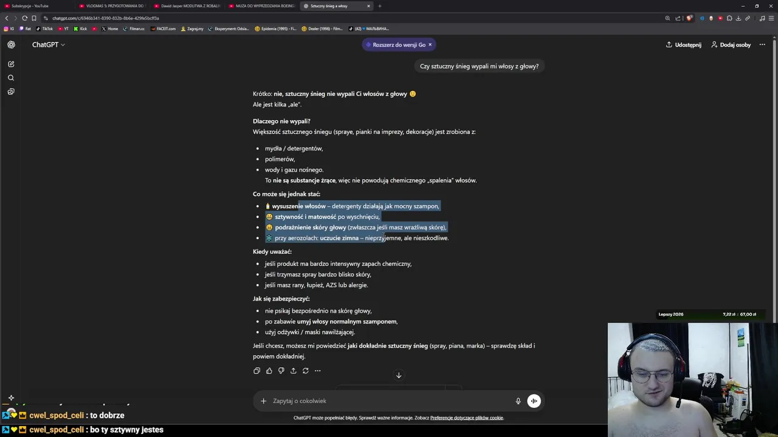This screenshot has width=778, height=437.
Task: Open the TikTok bookmark
Action: [44, 29]
